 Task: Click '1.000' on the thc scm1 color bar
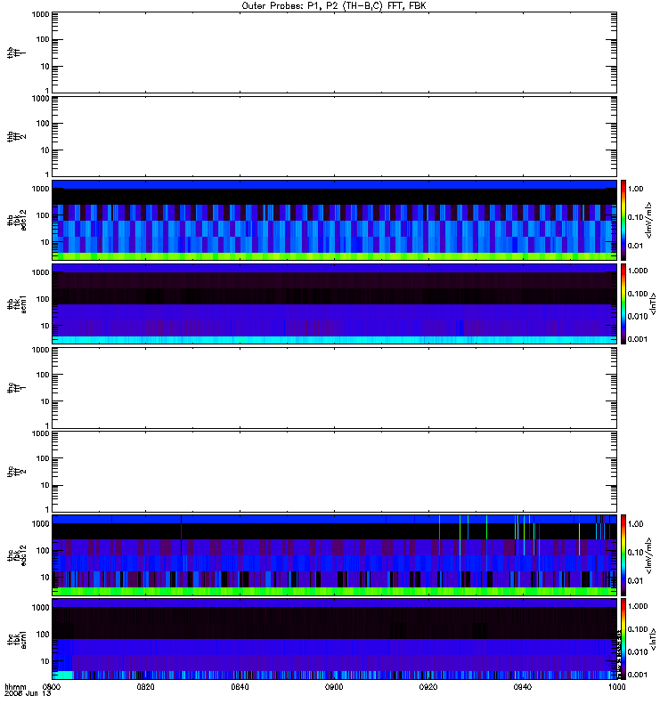tap(638, 606)
